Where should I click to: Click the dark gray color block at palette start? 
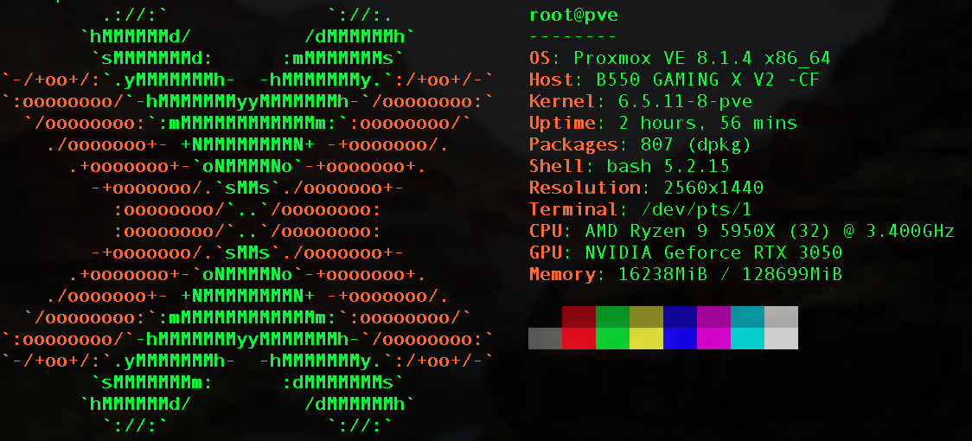click(545, 338)
